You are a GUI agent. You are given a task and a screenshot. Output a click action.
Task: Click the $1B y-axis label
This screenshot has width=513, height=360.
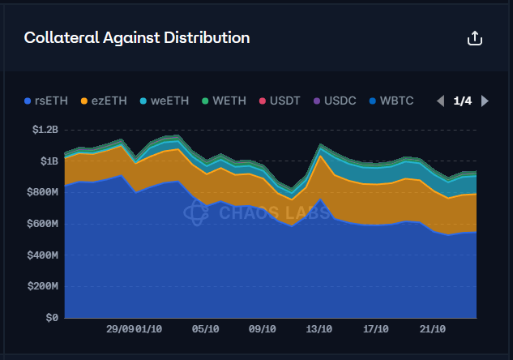click(x=48, y=161)
